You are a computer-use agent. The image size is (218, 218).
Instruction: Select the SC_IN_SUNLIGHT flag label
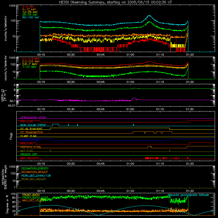point(31,129)
